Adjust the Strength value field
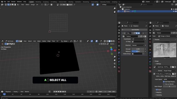The image size is (177, 99). coord(138,49)
